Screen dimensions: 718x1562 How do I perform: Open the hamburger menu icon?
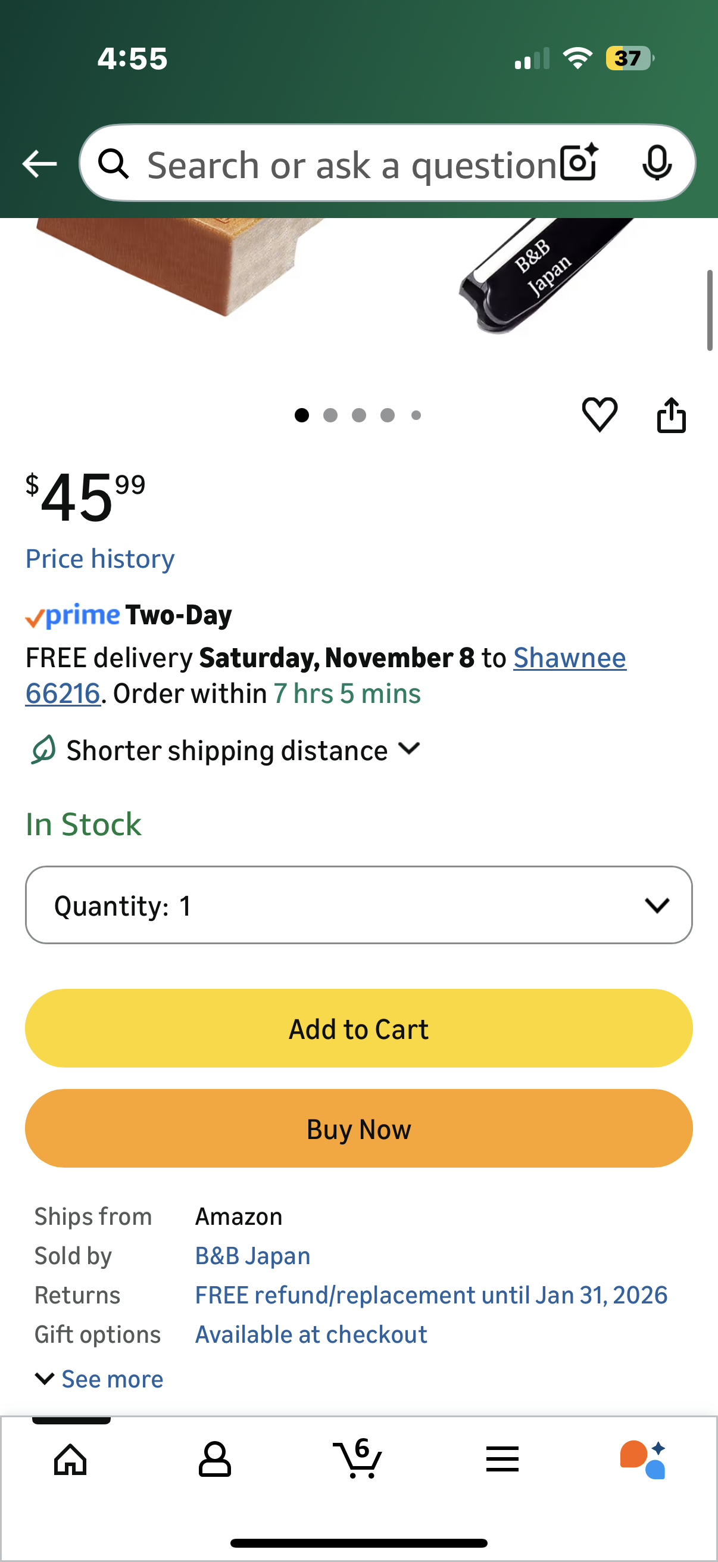[502, 1459]
